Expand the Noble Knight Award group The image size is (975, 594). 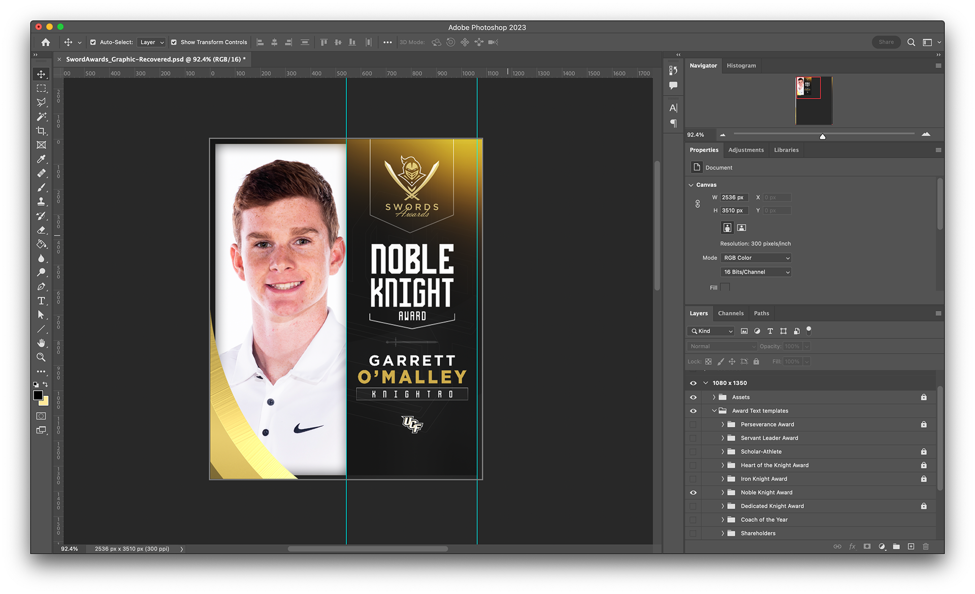click(x=723, y=493)
